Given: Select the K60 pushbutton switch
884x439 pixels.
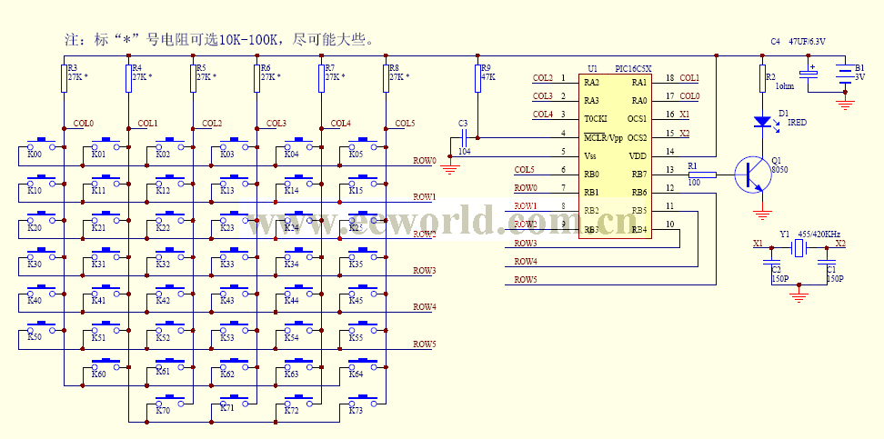Looking at the screenshot, I should click(x=105, y=364).
